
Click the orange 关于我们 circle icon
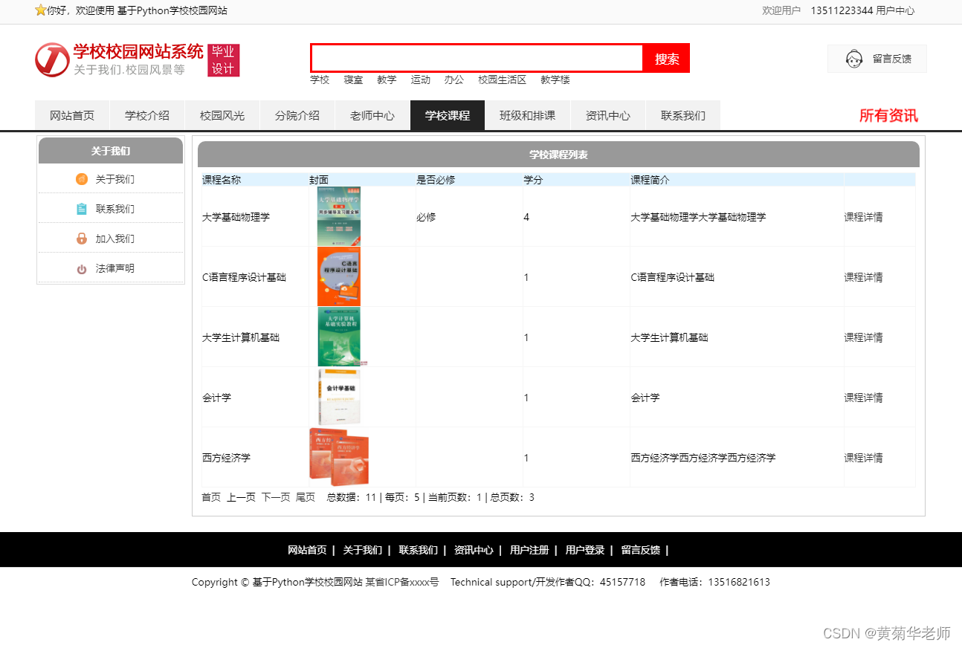pyautogui.click(x=82, y=179)
